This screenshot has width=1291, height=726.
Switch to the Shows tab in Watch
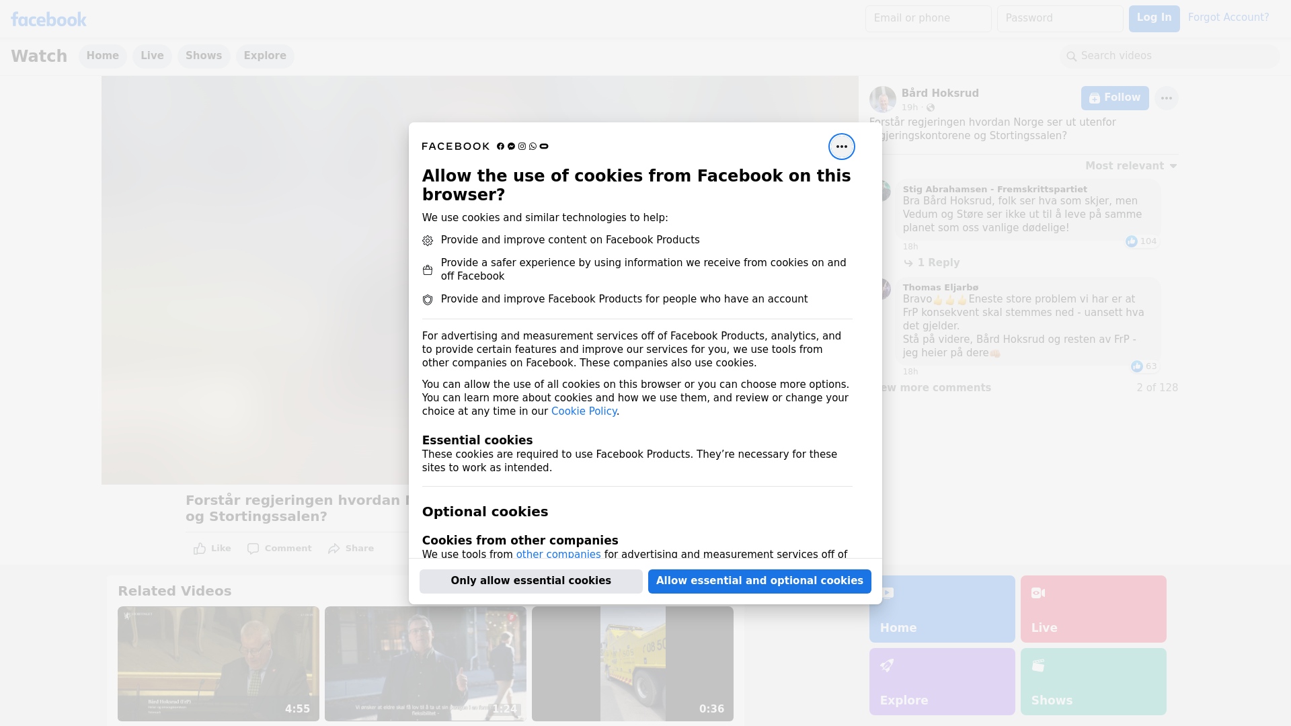204,56
